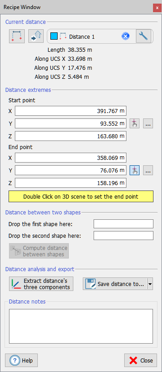Open end point ellipsis options
This screenshot has width=162, height=372.
pos(148,170)
